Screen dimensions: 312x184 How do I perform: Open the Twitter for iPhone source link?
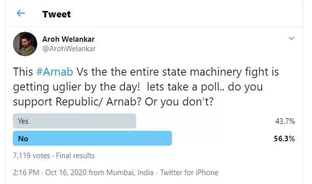click(189, 173)
